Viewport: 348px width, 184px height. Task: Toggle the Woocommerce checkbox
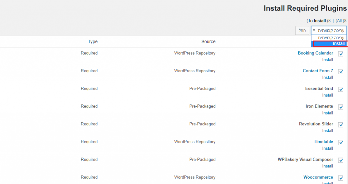341,178
